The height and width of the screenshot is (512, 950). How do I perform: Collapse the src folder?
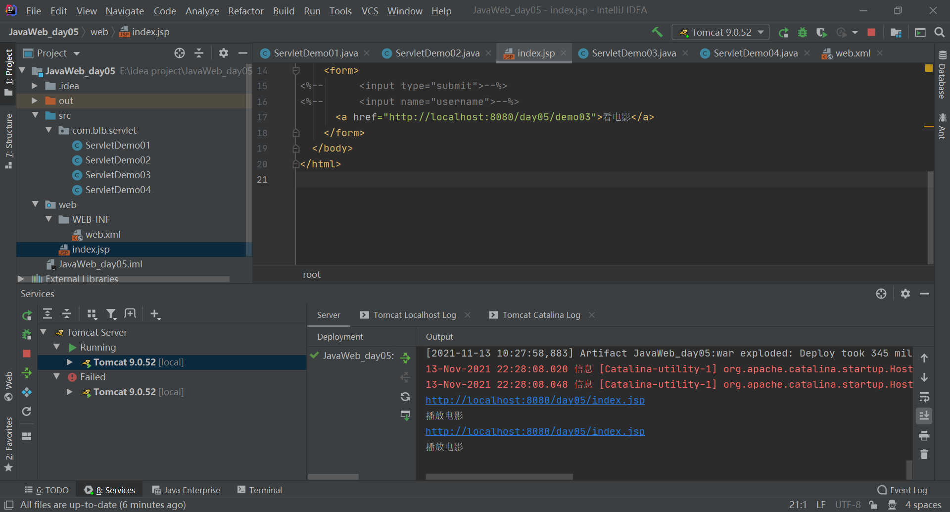pos(35,115)
